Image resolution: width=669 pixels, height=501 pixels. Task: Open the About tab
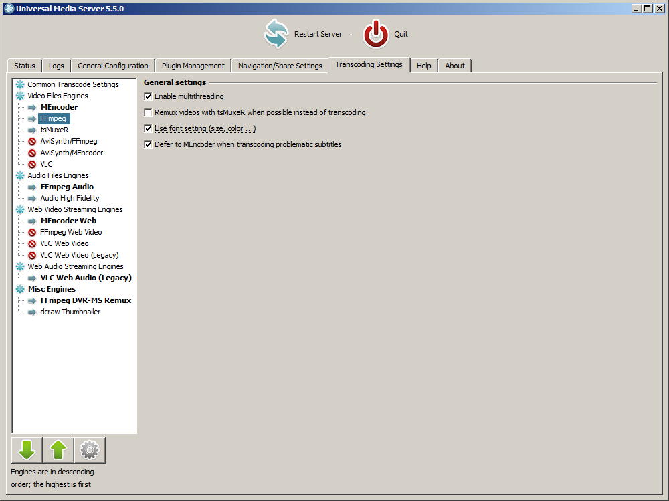pyautogui.click(x=455, y=66)
